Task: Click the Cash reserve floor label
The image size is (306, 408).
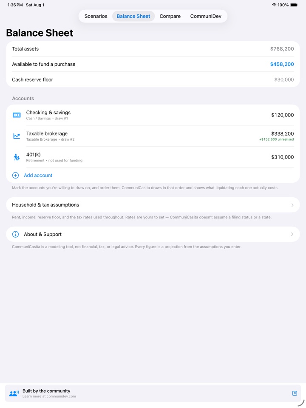Action: [x=32, y=79]
